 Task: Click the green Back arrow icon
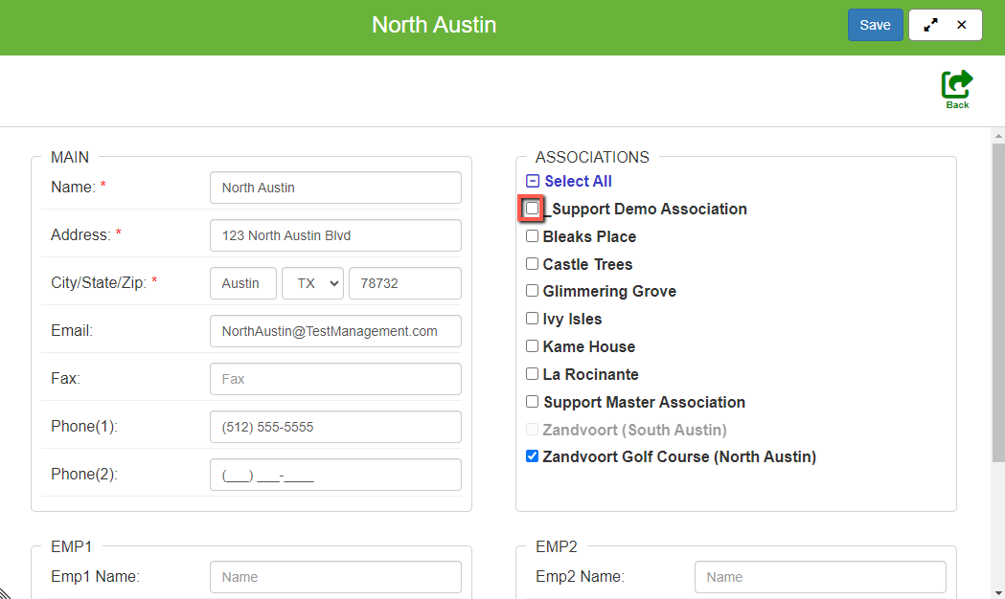[x=957, y=84]
